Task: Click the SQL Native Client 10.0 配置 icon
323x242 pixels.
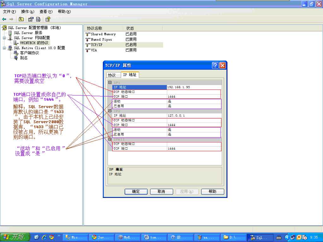Action: coord(10,48)
